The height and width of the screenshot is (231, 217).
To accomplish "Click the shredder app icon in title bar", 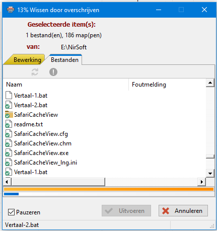I will point(11,10).
